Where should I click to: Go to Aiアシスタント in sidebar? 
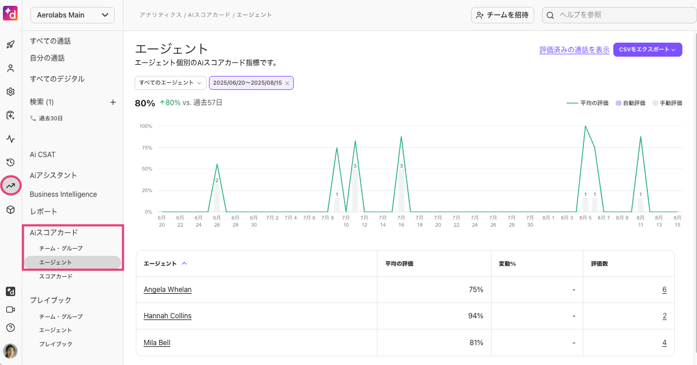coord(53,175)
